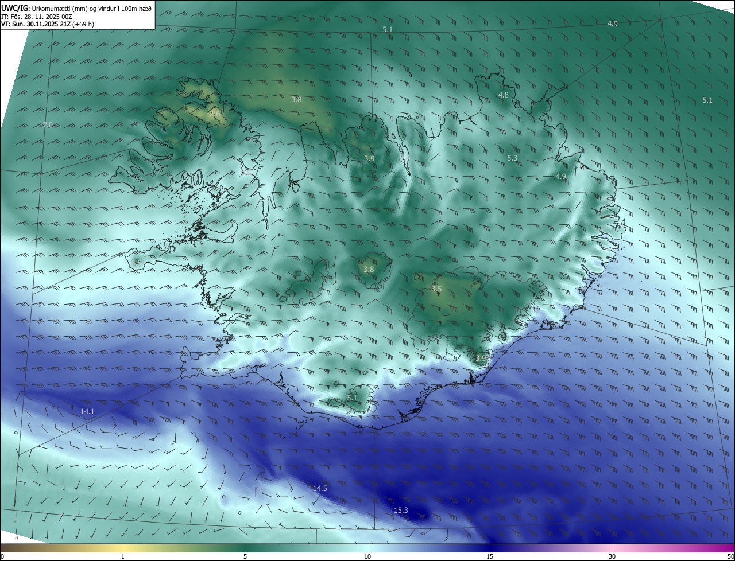
Task: Click the colorbar tick label 50
Action: click(x=730, y=556)
